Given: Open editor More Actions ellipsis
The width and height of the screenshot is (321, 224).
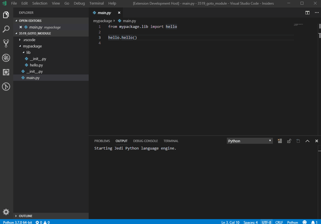Looking at the screenshot, I should (316, 13).
